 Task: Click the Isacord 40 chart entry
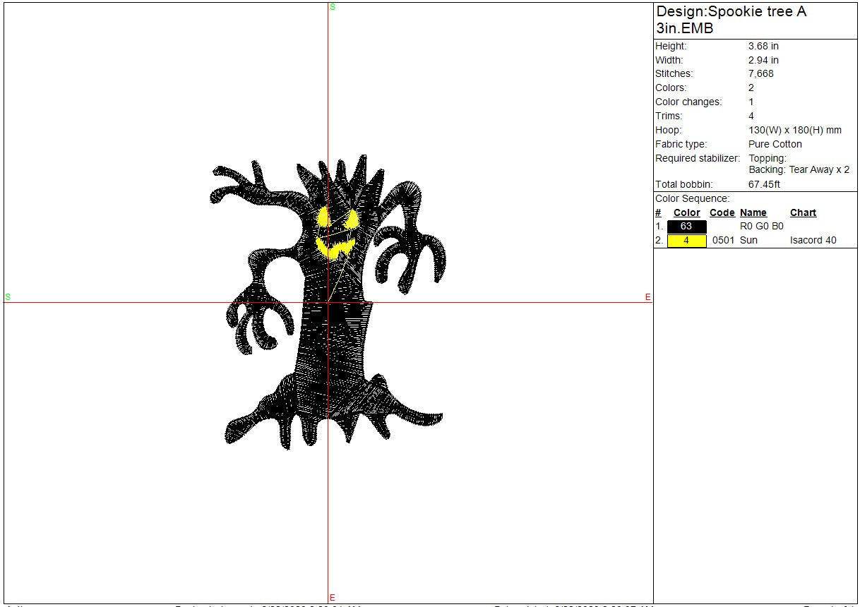pyautogui.click(x=813, y=240)
